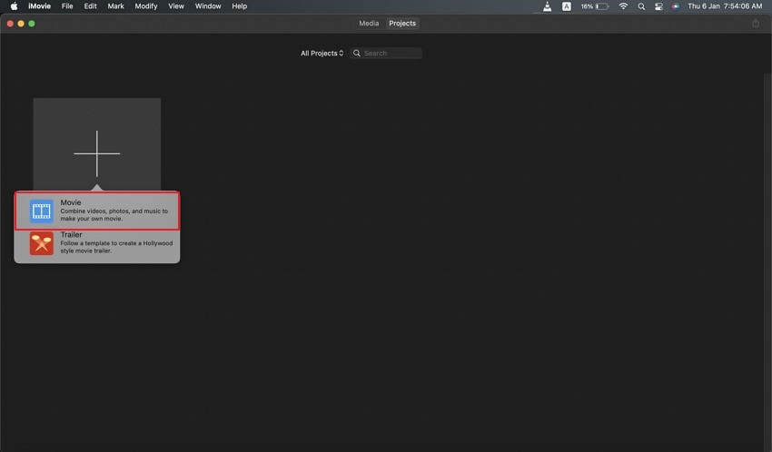Click the projects Search field

pyautogui.click(x=386, y=54)
